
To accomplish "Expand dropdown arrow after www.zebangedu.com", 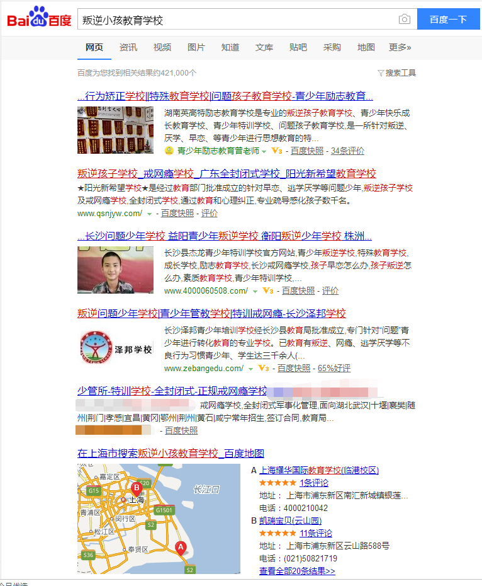I will click(x=250, y=369).
